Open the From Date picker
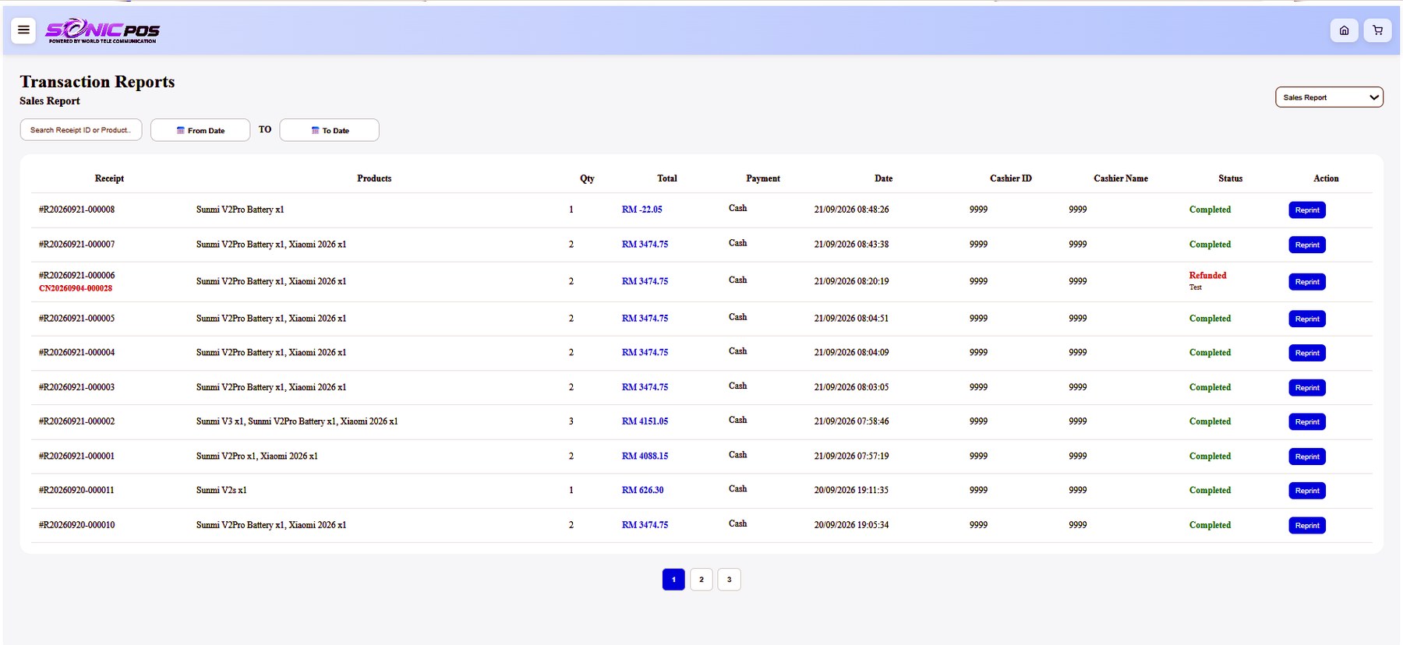Image resolution: width=1403 pixels, height=645 pixels. (200, 130)
